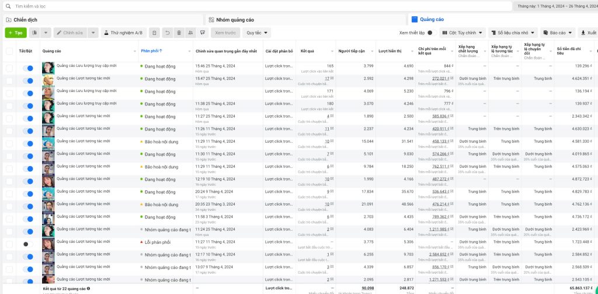
Task: Tick the select-all checkbox in the table header
Action: pos(9,51)
